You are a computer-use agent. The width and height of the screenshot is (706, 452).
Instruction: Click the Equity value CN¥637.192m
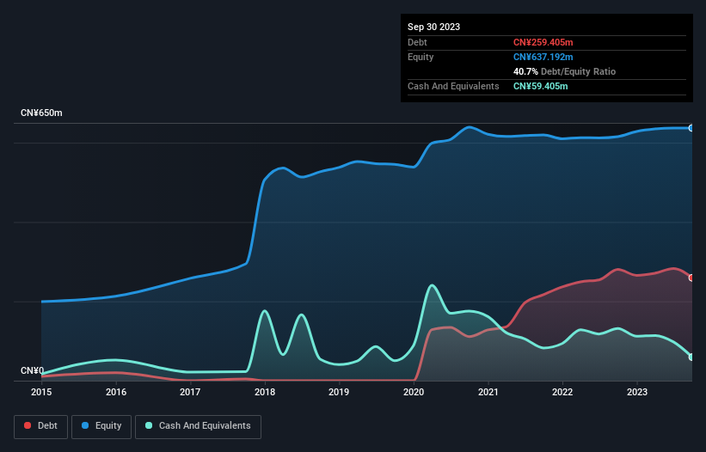point(543,57)
